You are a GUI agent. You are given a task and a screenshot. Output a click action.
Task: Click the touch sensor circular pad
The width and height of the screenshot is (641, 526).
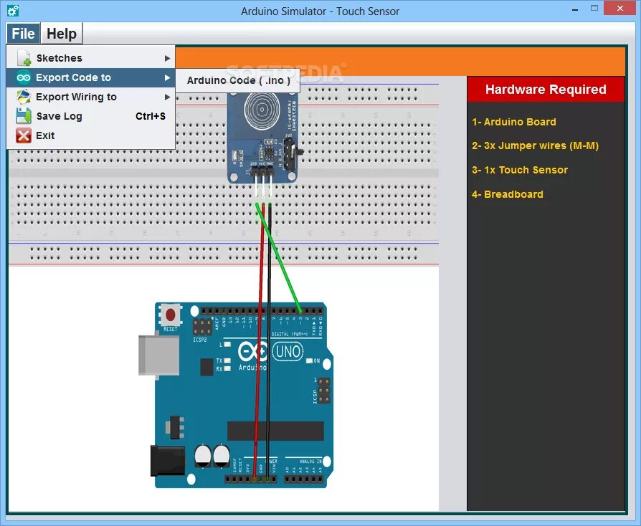pos(262,110)
